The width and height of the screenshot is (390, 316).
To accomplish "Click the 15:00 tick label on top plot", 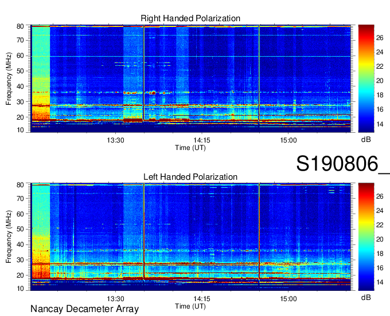I will pyautogui.click(x=288, y=140).
